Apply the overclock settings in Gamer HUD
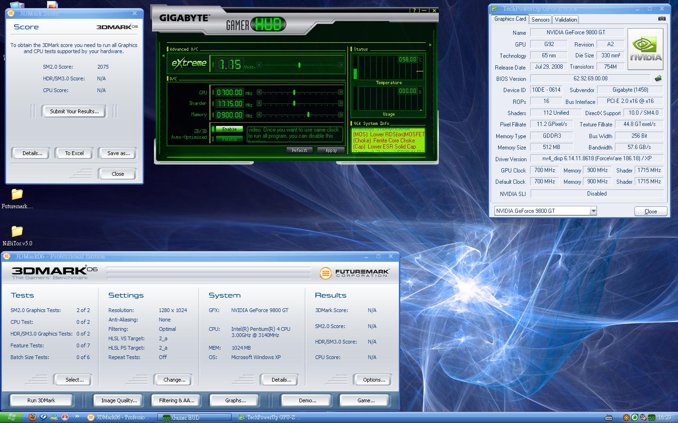Viewport: 678px width, 423px height. tap(331, 150)
